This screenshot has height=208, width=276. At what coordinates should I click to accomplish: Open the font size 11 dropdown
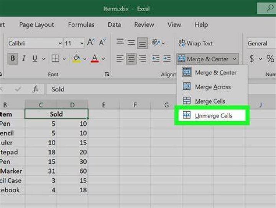82,43
